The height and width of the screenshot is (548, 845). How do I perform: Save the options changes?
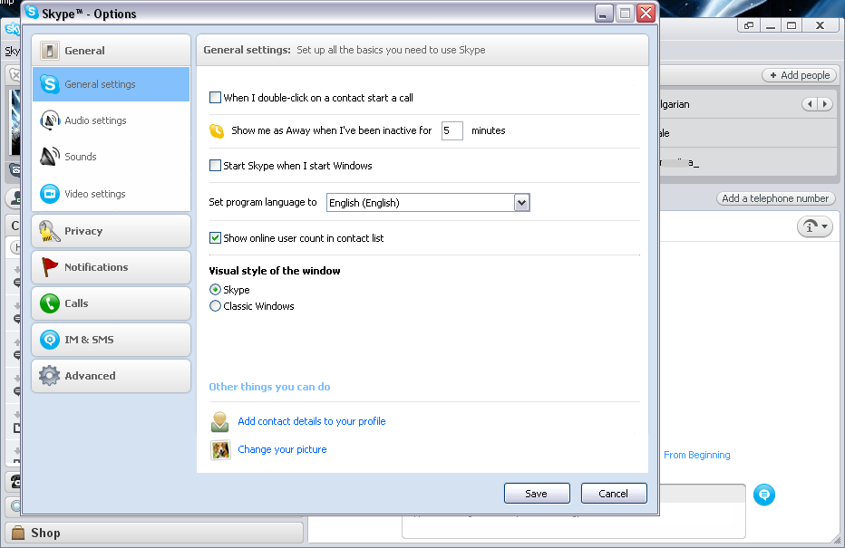tap(536, 494)
